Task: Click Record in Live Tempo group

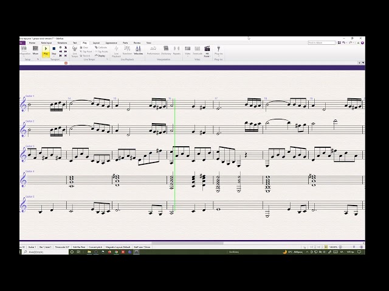Action: (x=85, y=56)
